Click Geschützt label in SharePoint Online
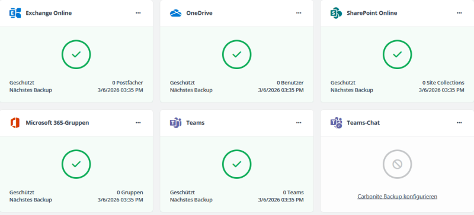474x215 pixels. [x=343, y=83]
